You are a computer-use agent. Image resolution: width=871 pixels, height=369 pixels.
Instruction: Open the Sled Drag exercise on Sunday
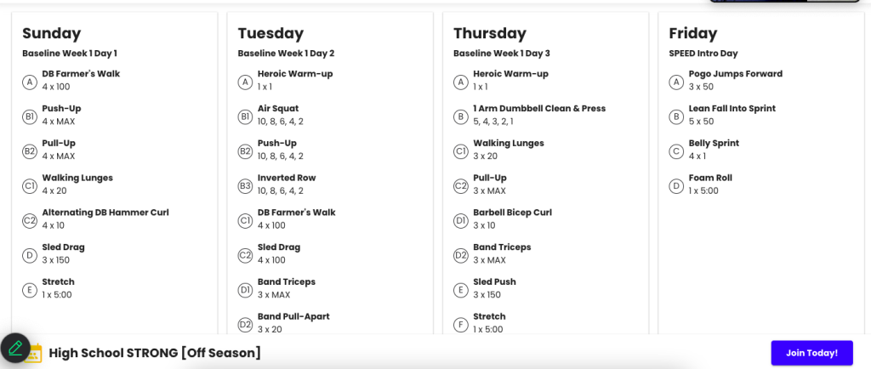(x=63, y=247)
